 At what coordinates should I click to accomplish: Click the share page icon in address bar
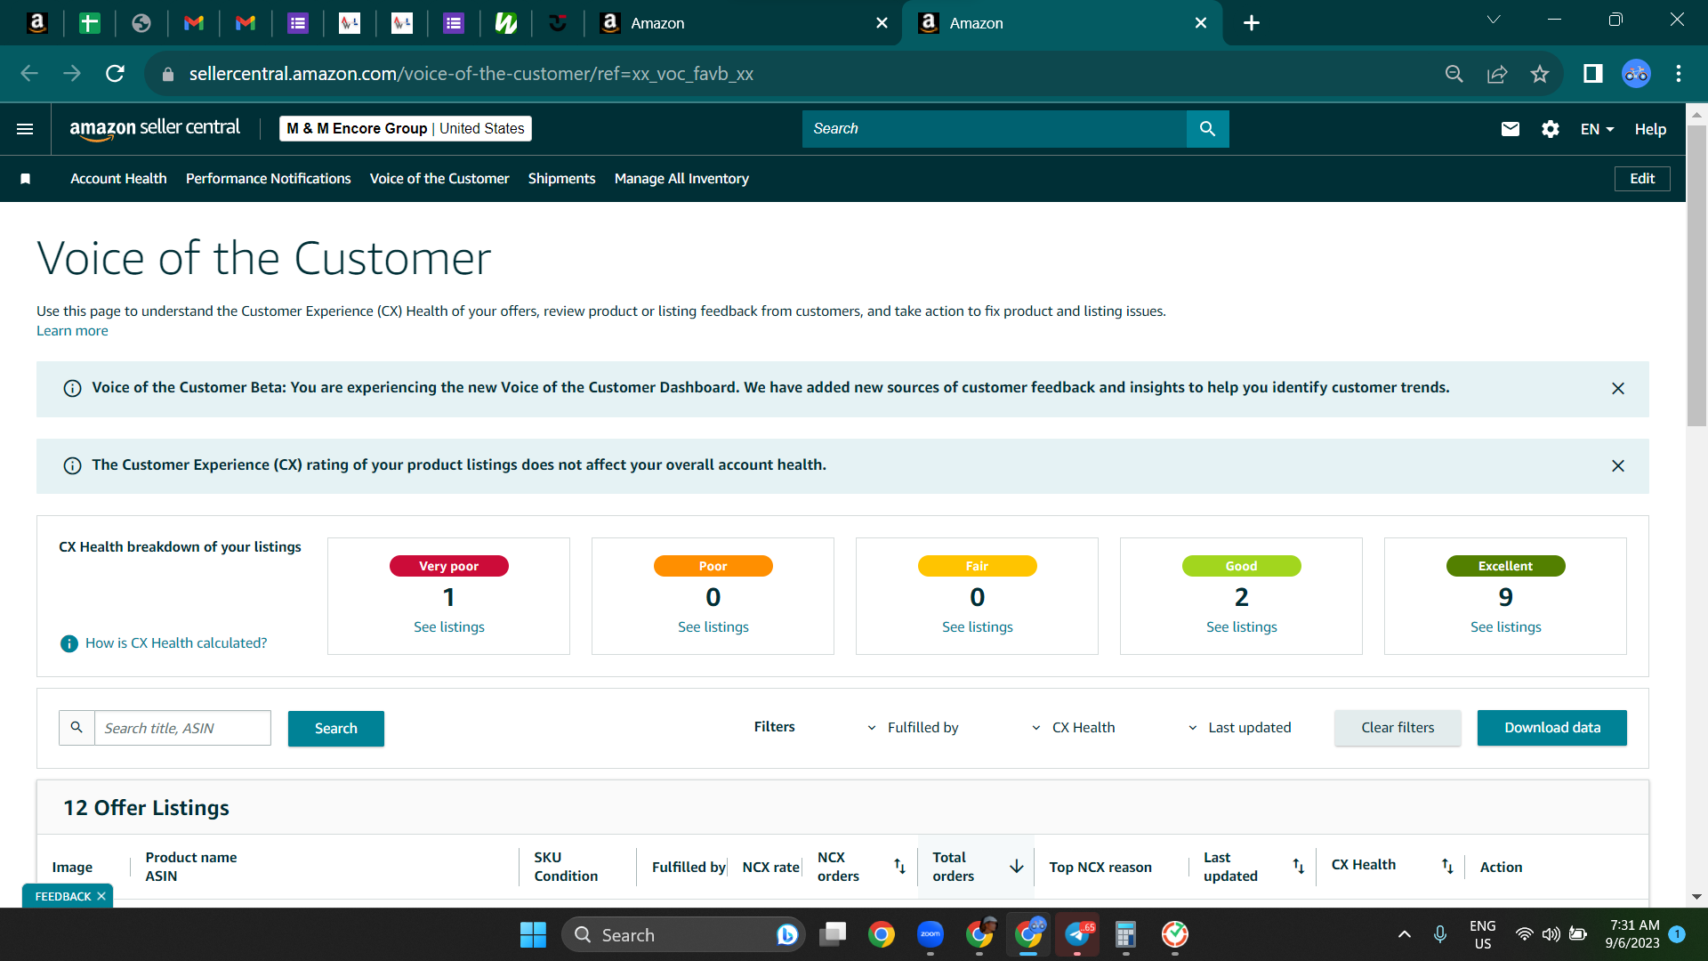coord(1497,74)
